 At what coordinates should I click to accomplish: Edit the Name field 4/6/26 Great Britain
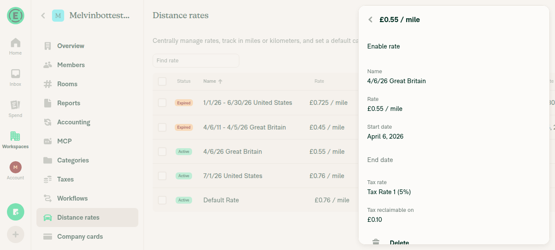click(454, 77)
